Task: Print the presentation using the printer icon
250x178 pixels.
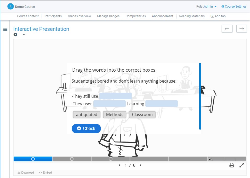Action: coord(232,165)
